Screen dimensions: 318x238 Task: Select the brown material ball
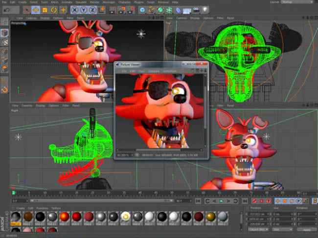[x=28, y=217]
